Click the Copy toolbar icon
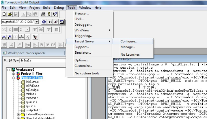 29,14
